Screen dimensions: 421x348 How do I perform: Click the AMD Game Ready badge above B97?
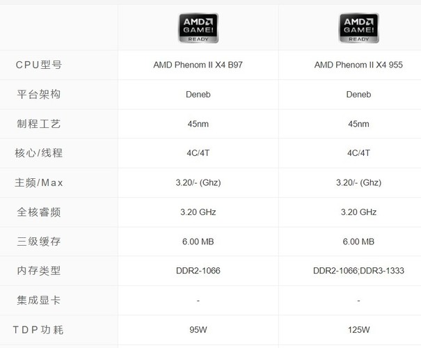point(198,28)
